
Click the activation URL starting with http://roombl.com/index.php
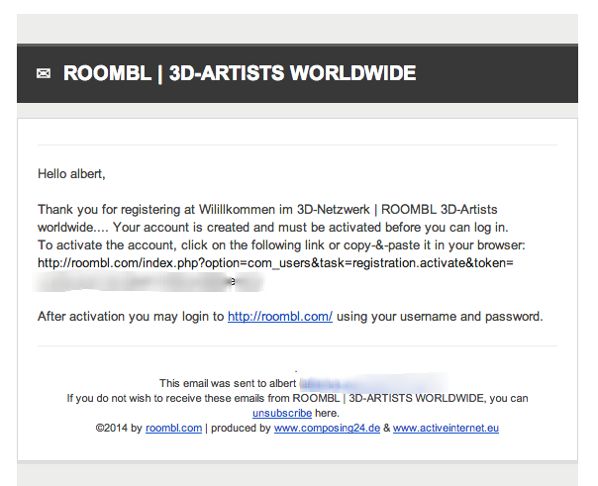click(275, 263)
